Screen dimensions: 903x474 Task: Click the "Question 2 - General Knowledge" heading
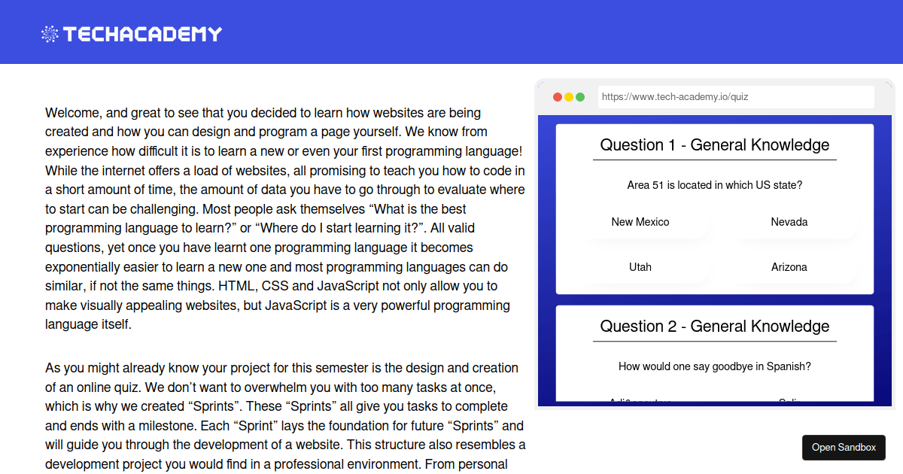[714, 326]
